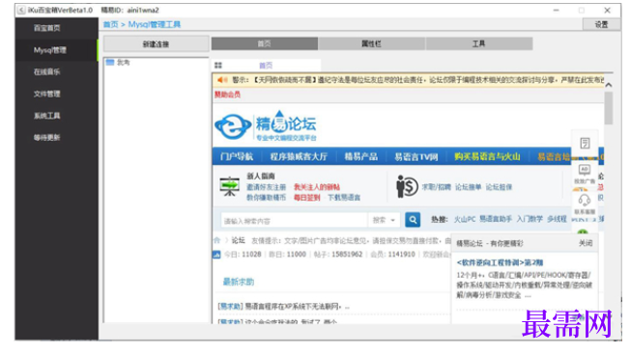
Task: Open the <软件逆向工程特训>第2期 popup link
Action: click(500, 263)
